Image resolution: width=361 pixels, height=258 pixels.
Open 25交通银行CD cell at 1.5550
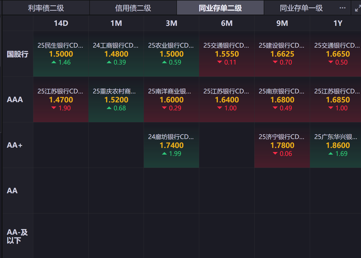click(x=227, y=54)
